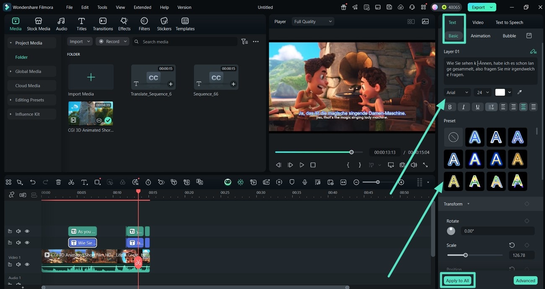Open the File menu
The width and height of the screenshot is (545, 289).
69,7
